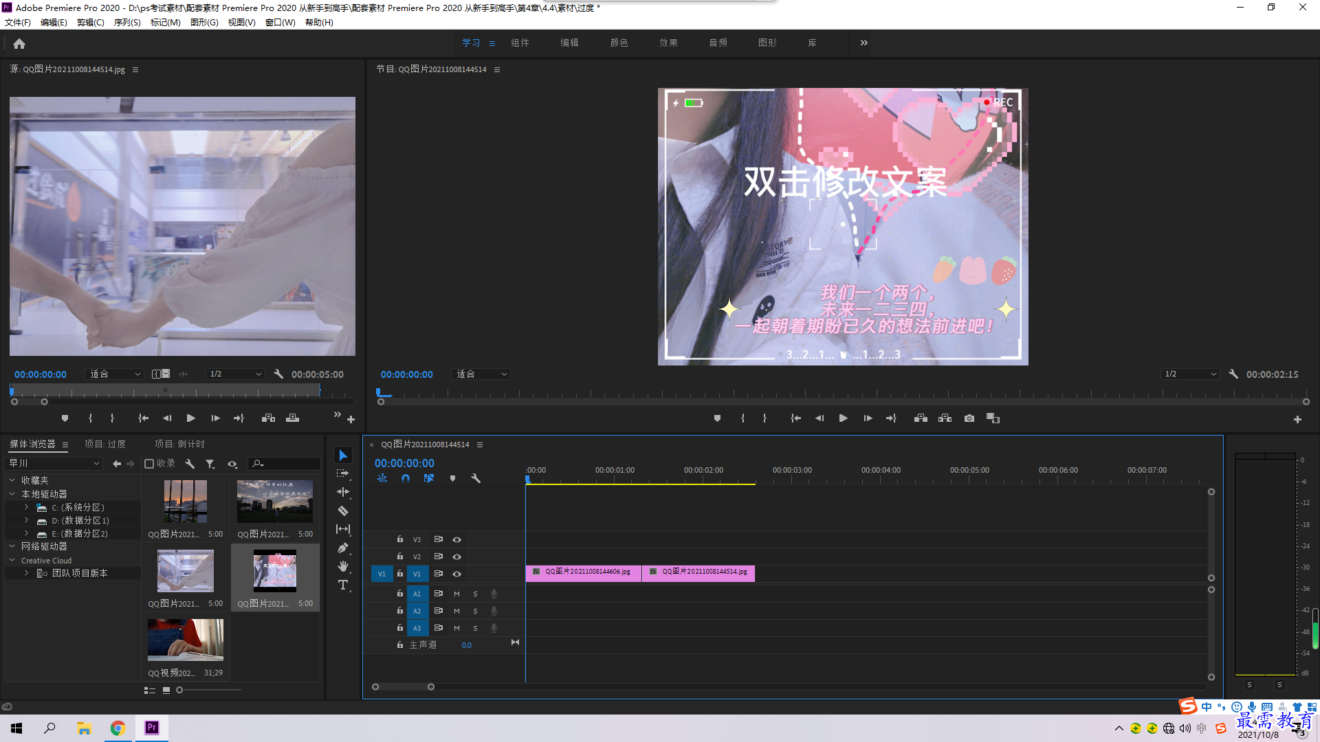Toggle lock on track V3
Image resolution: width=1320 pixels, height=742 pixels.
click(399, 539)
